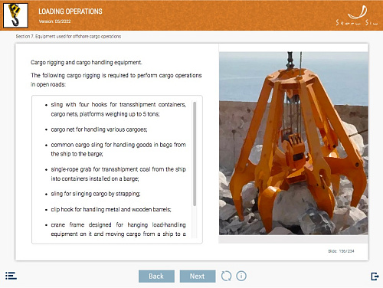Click the Slide number counter text

(341, 251)
